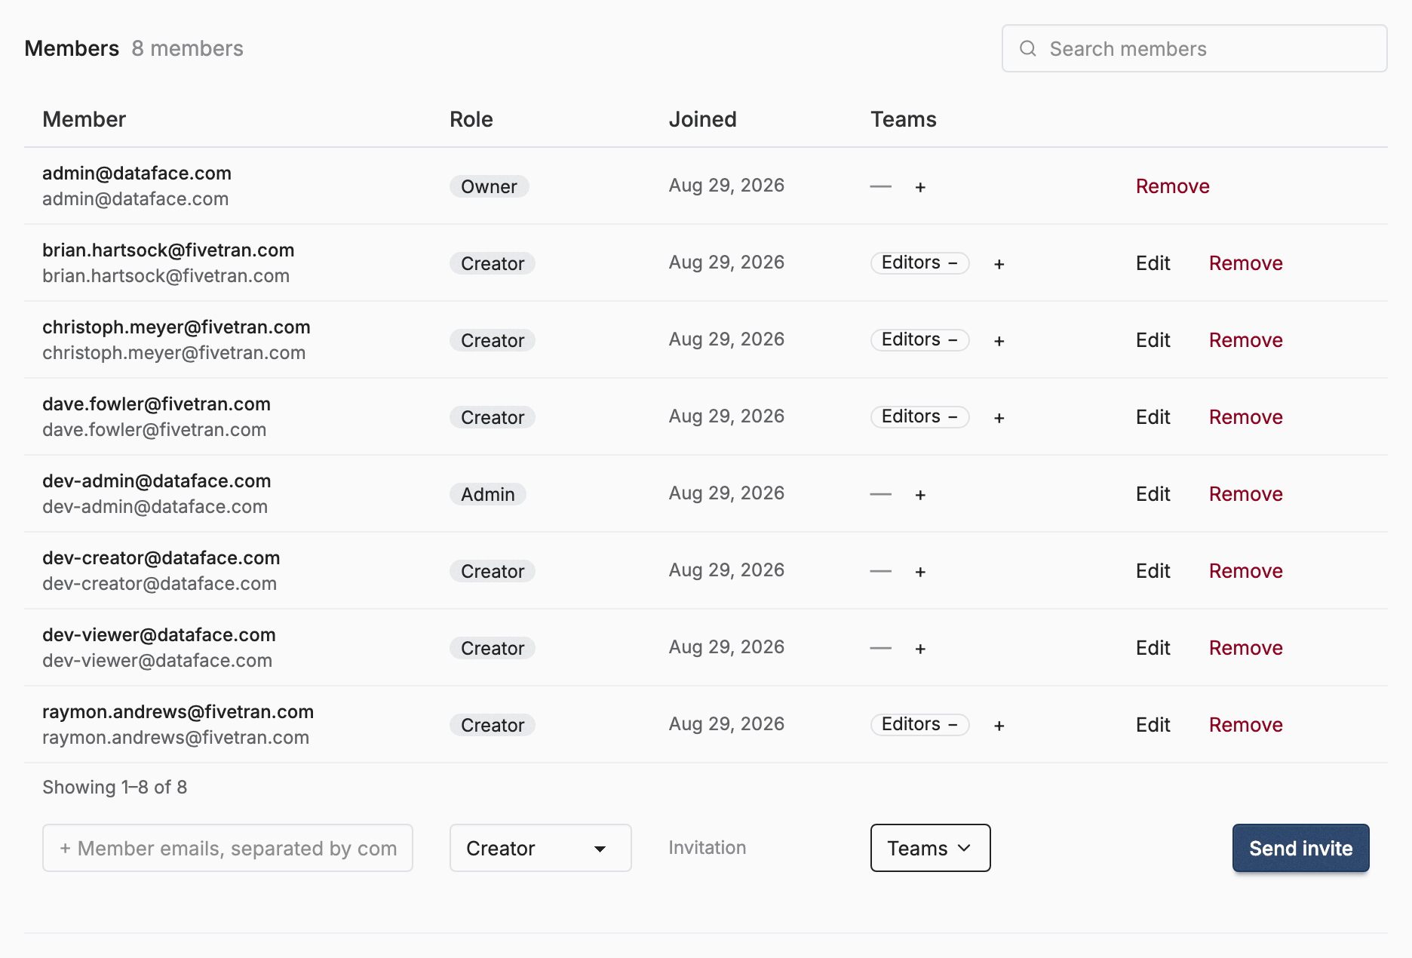Add a team for brian.hartsock@fivetran.com via plus icon
The height and width of the screenshot is (958, 1412).
pos(999,264)
